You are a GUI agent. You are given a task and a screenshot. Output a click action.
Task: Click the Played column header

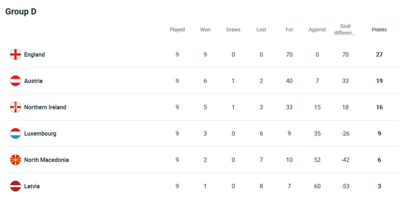pyautogui.click(x=177, y=30)
